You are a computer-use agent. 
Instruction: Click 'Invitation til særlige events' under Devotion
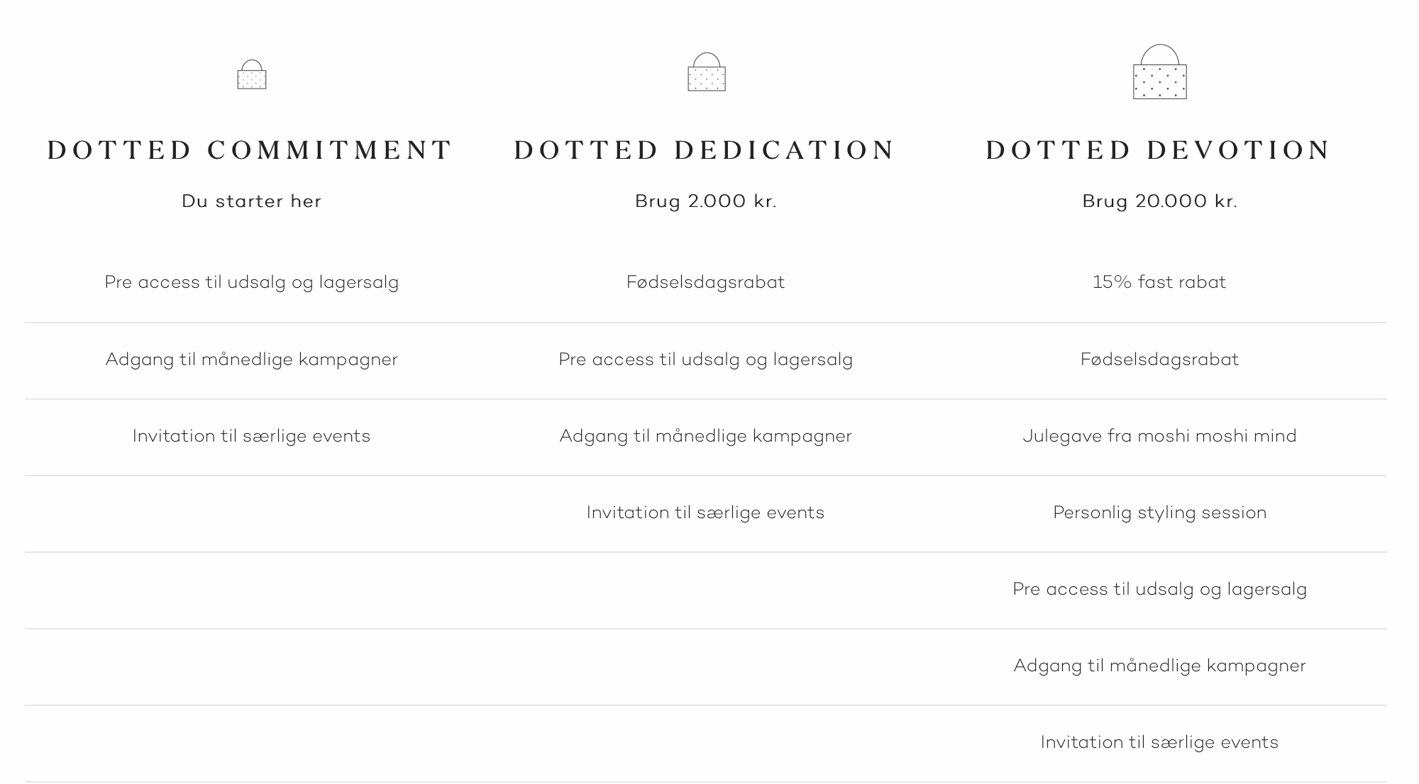(x=1159, y=742)
